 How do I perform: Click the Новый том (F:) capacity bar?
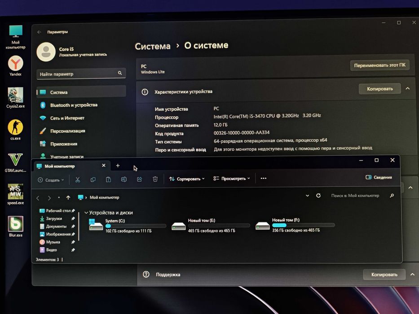(303, 225)
